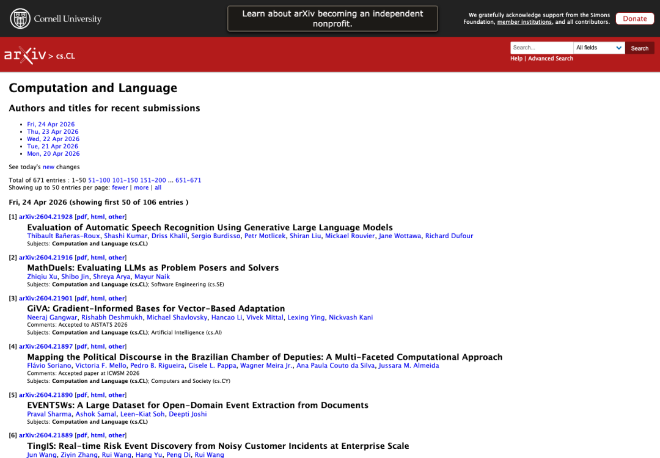Viewport: 660px width, 458px height.
Task: Jump to Tue, 21 Apr 2026 submissions
Action: click(x=52, y=147)
